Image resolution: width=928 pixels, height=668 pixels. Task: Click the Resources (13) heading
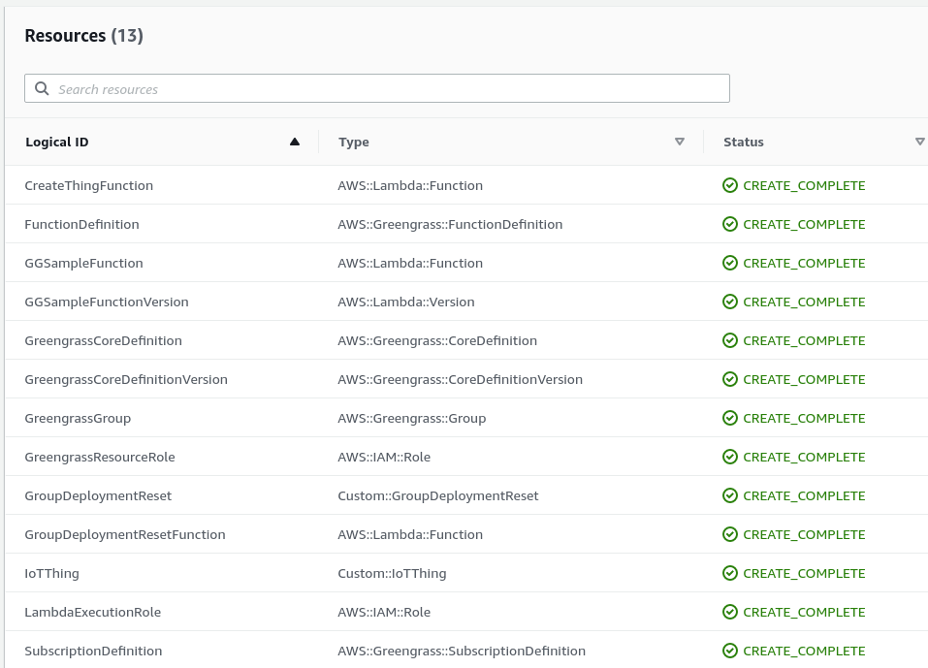click(83, 36)
